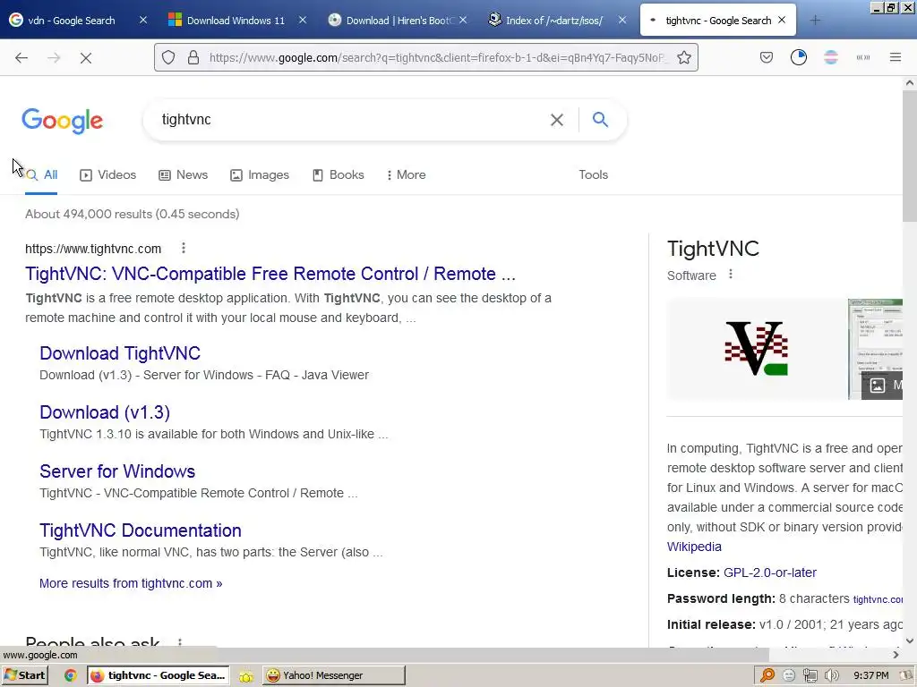Screen dimensions: 917x687
Task: Go to Google homepage via logo
Action: coord(63,121)
